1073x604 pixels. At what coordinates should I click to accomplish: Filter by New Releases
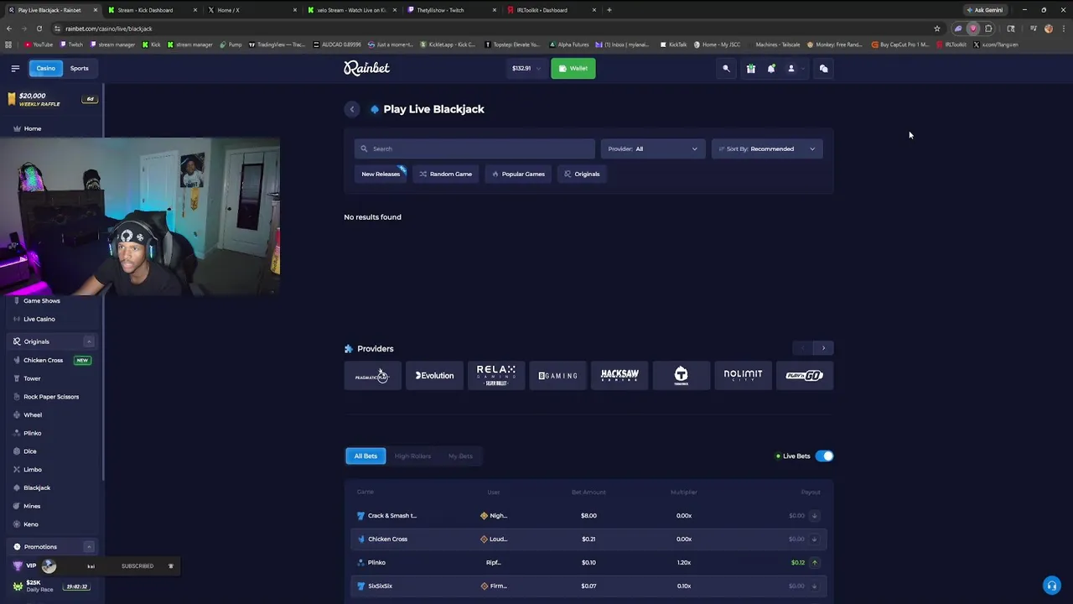tap(381, 174)
